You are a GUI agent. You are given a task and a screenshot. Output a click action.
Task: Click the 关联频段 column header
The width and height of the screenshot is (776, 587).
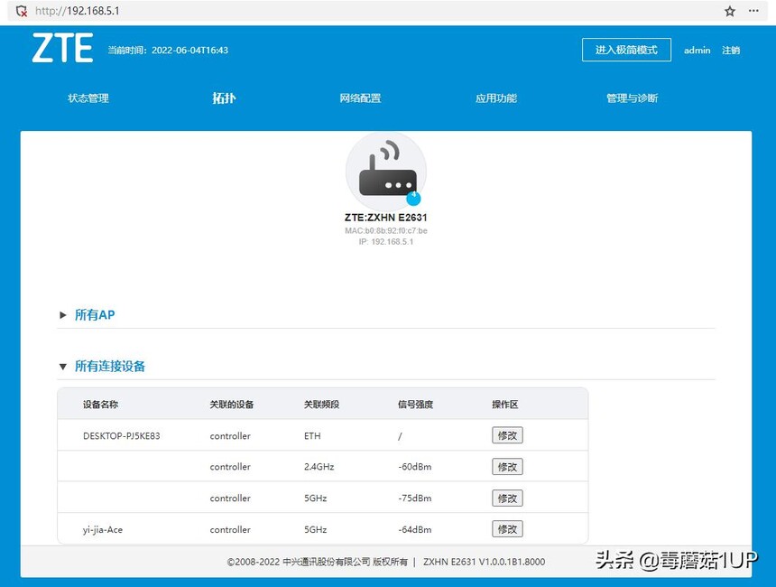coord(322,405)
